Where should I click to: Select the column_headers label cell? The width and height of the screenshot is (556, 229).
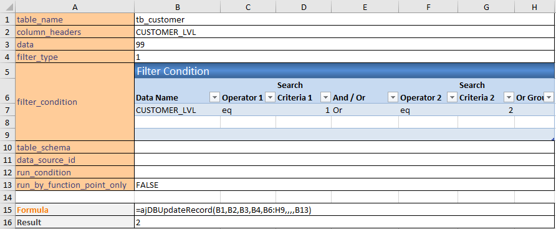pos(75,32)
